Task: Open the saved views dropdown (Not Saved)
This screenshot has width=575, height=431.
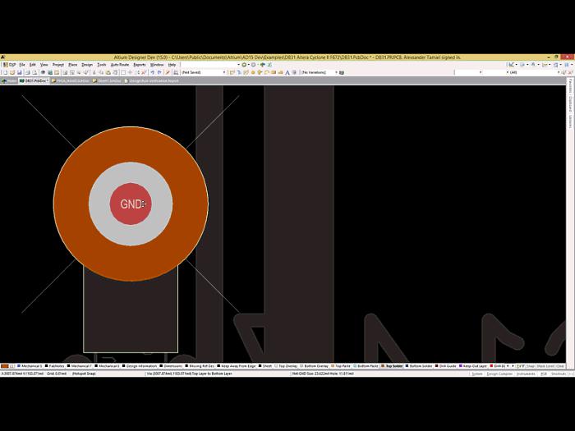Action: point(204,72)
